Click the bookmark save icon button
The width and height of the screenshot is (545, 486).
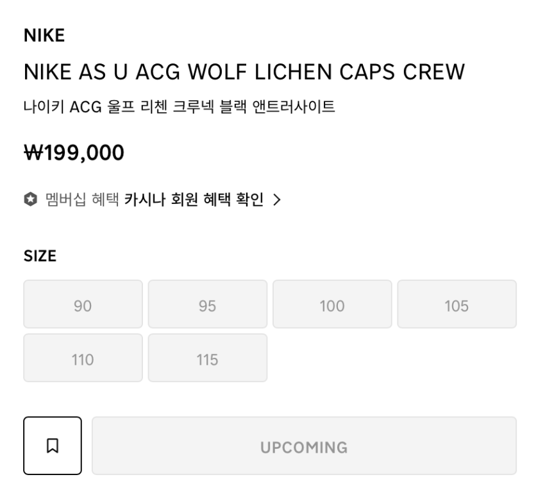(x=53, y=446)
